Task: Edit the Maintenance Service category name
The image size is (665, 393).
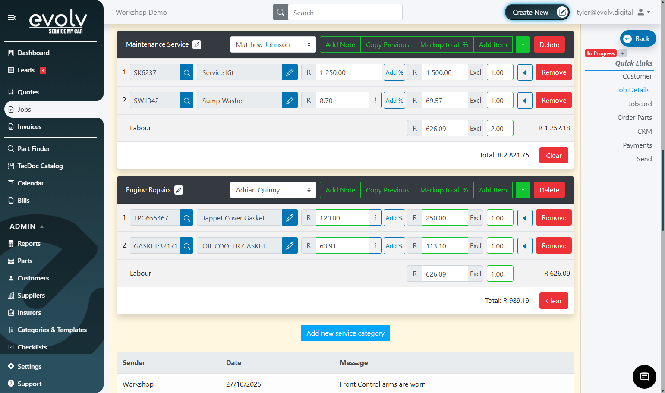Action: click(197, 44)
